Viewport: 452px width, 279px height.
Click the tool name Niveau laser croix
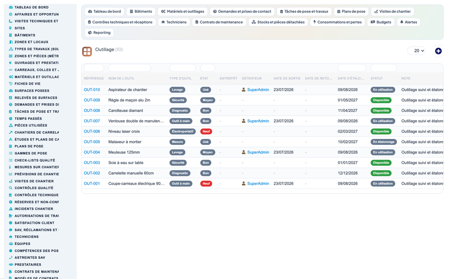tap(124, 131)
